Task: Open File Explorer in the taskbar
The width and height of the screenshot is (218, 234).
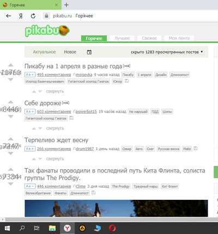Action: click(52, 228)
